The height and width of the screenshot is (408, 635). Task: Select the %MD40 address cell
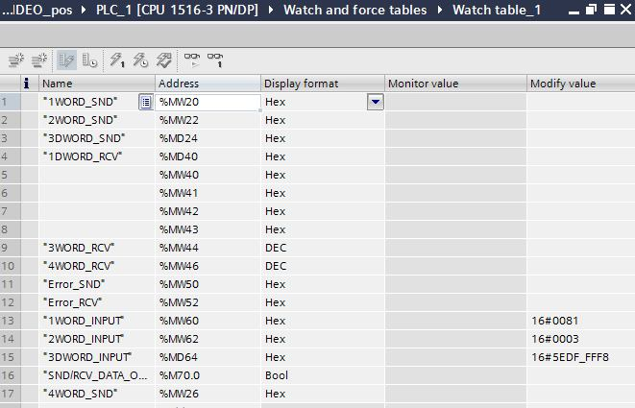click(207, 156)
